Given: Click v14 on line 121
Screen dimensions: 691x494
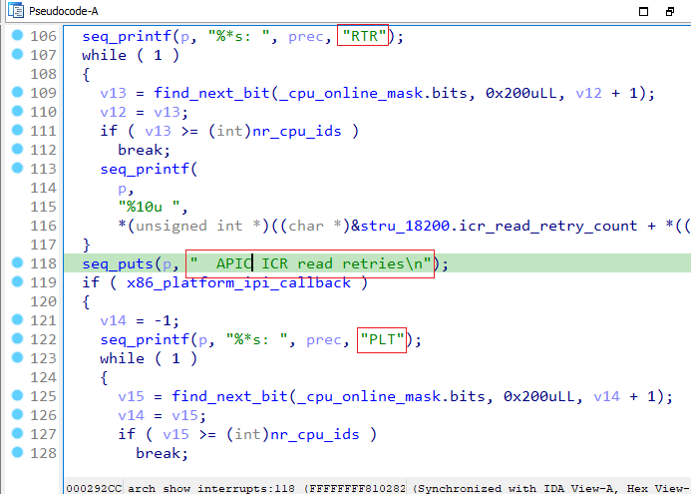Looking at the screenshot, I should [x=114, y=320].
